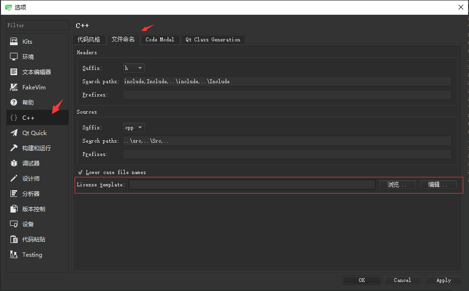Select the 设备 label in sidebar
This screenshot has height=291, width=469.
[x=28, y=224]
